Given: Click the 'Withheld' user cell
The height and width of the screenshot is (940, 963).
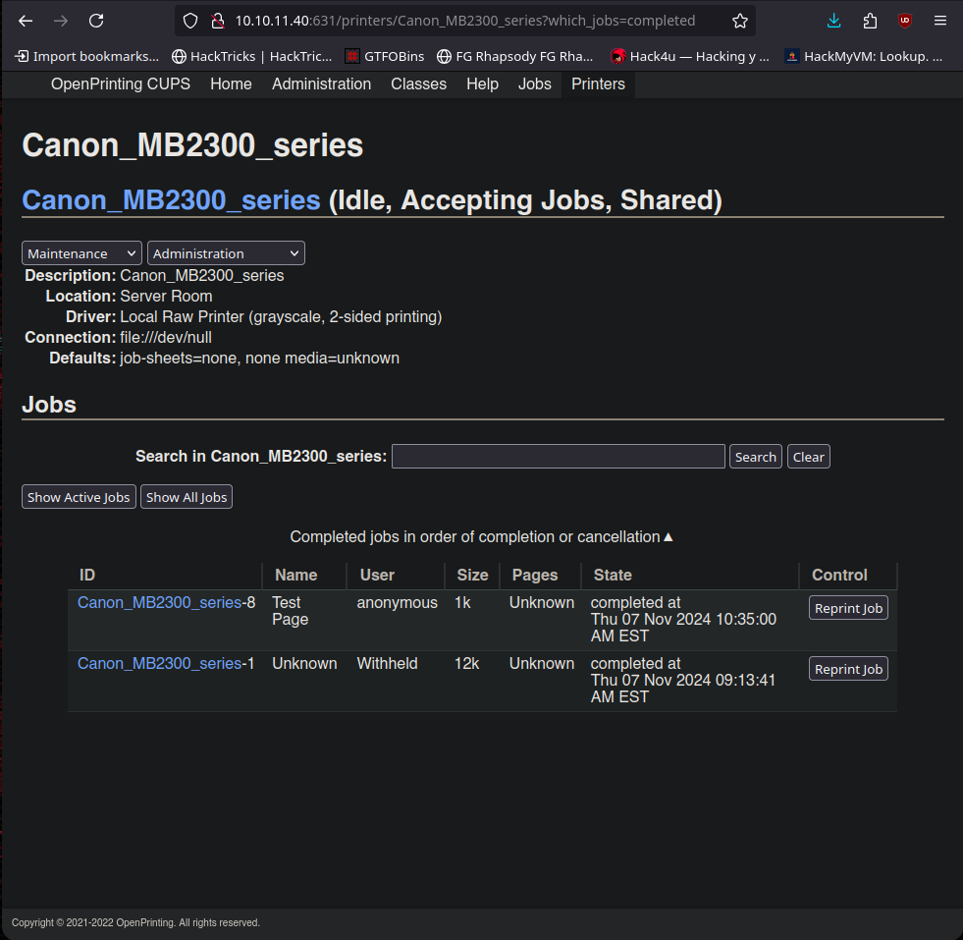Looking at the screenshot, I should [387, 664].
